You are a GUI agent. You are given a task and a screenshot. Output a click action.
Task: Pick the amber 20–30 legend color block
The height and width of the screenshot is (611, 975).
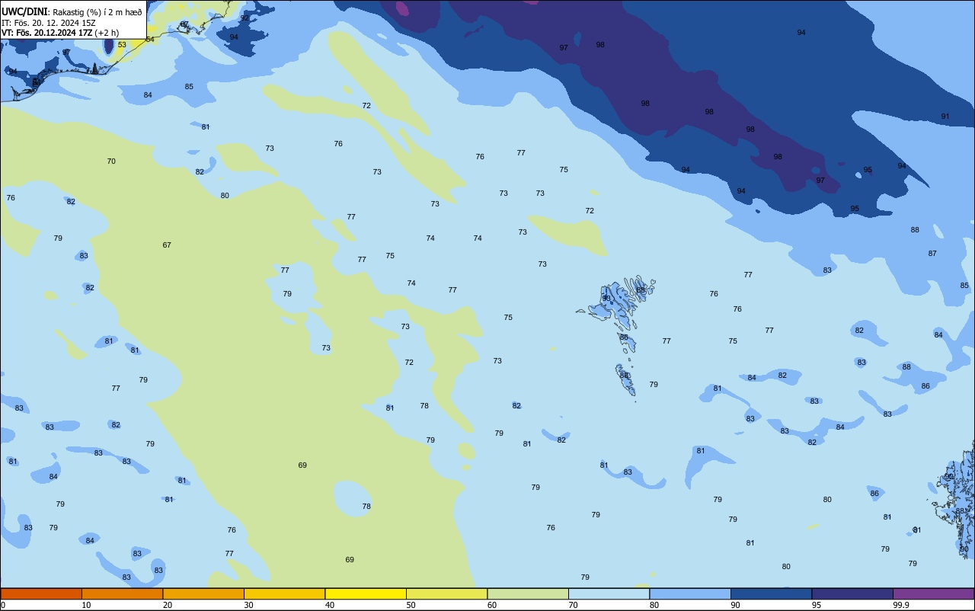pos(203,593)
